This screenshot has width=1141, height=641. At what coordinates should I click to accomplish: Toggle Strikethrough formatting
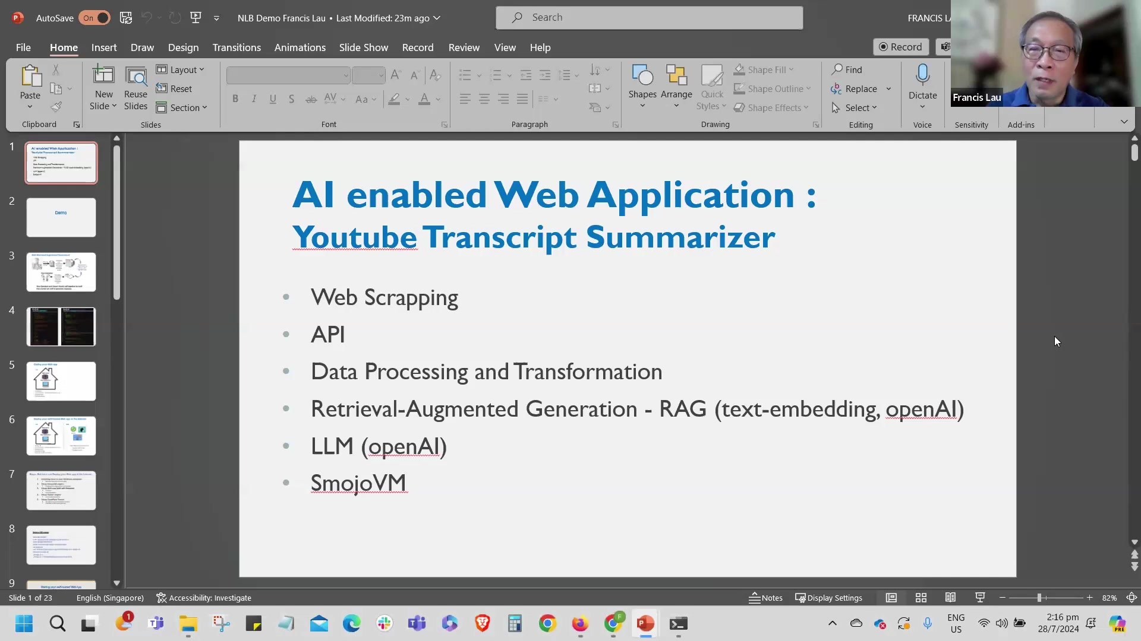point(311,99)
